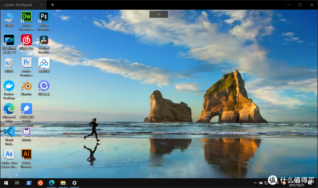Select the 讯连科技威力导演 19 shortcut
318x188 pixels.
pyautogui.click(x=9, y=44)
